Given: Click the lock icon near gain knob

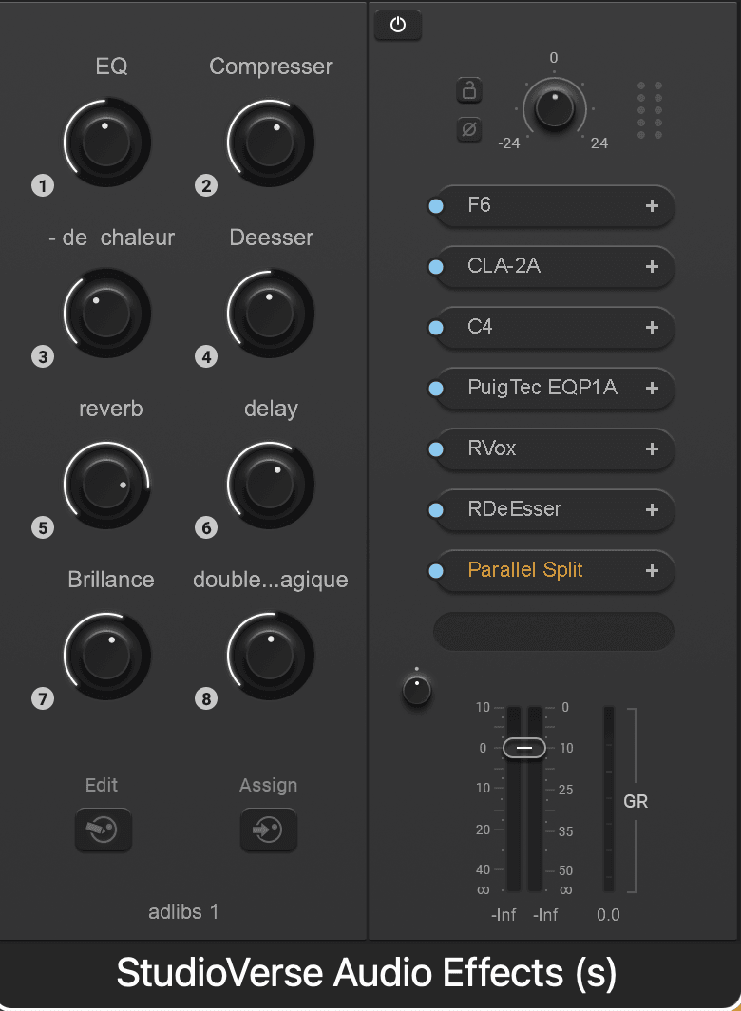Looking at the screenshot, I should click(x=469, y=90).
